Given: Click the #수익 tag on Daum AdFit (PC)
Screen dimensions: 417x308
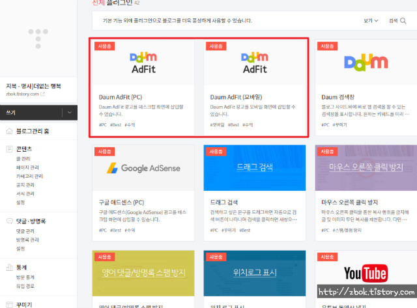Looking at the screenshot, I should pos(130,125).
